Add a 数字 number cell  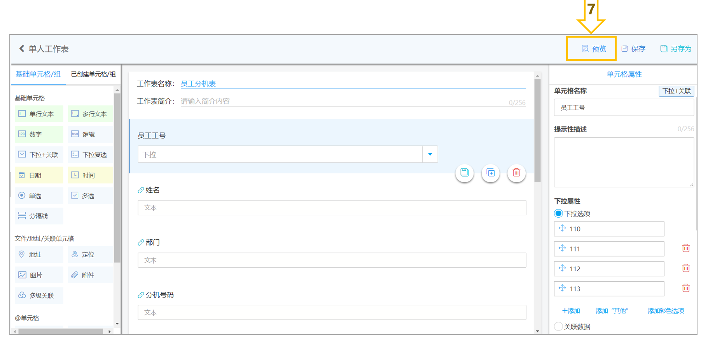click(39, 134)
